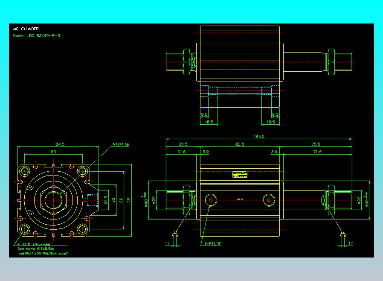
Task: Click the top-left mounting hole in end view
Action: pyautogui.click(x=25, y=171)
